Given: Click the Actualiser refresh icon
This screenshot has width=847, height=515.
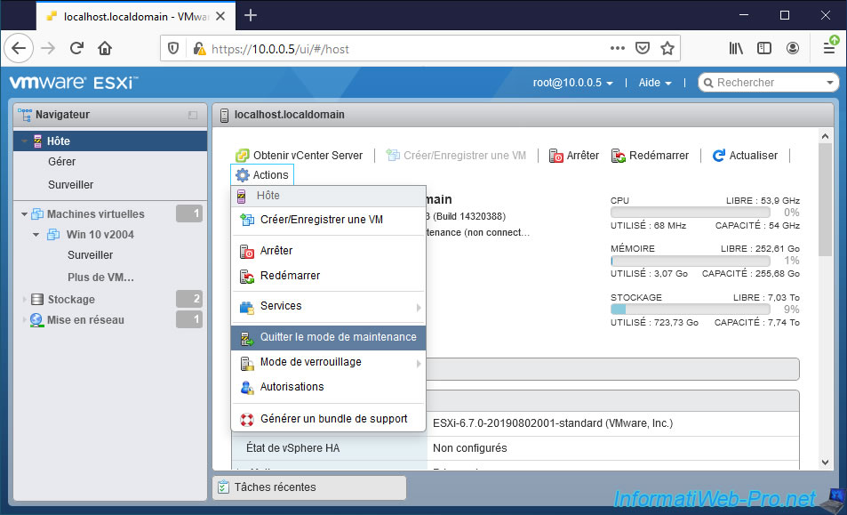Looking at the screenshot, I should 719,156.
